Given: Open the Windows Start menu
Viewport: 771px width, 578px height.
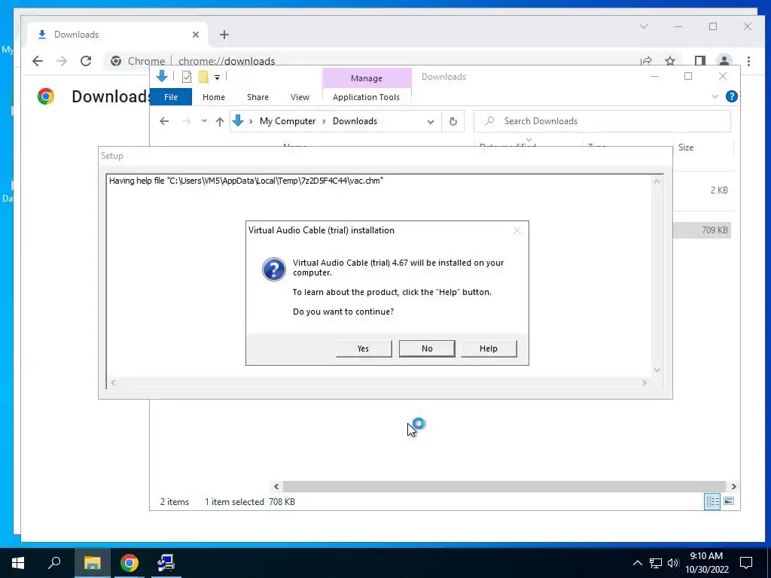Looking at the screenshot, I should point(18,563).
